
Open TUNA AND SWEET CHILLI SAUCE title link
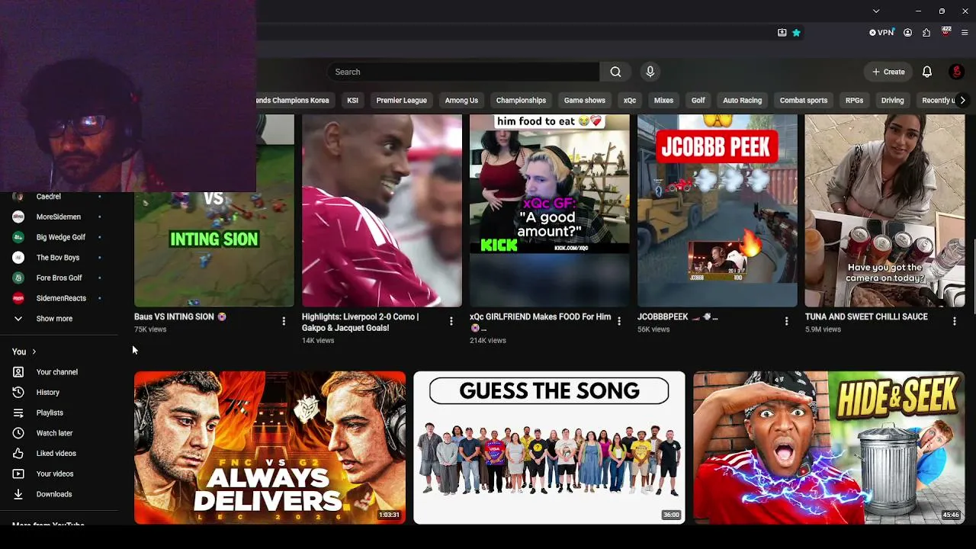click(x=866, y=316)
